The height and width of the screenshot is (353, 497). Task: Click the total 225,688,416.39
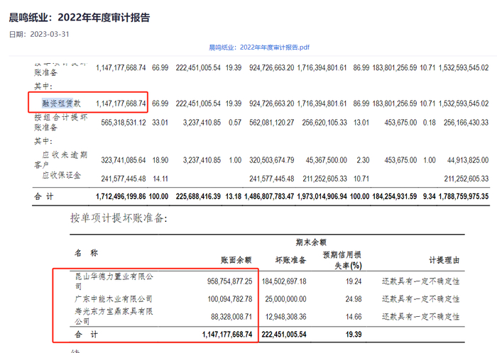(x=198, y=196)
